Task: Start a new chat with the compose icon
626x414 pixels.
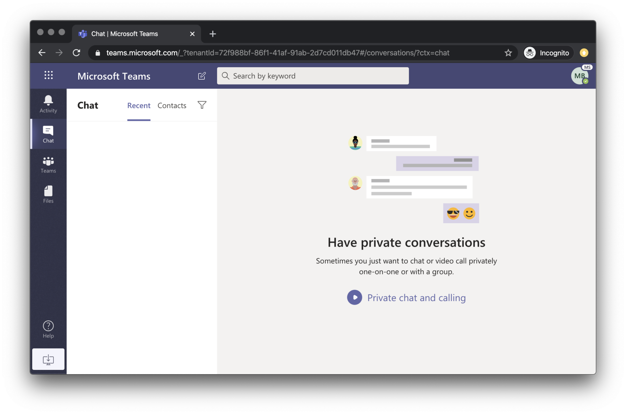Action: click(x=202, y=76)
